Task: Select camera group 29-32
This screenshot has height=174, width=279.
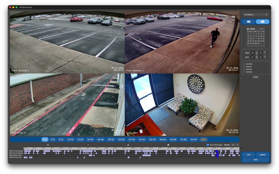Action: (111, 140)
